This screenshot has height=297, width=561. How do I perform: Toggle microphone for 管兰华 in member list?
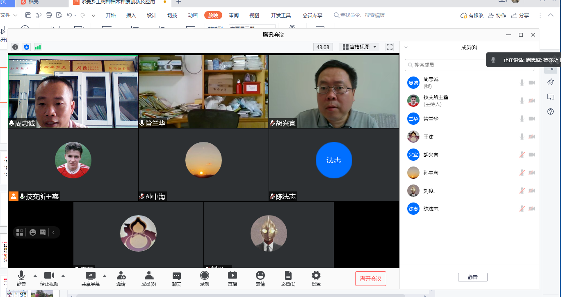click(x=522, y=119)
